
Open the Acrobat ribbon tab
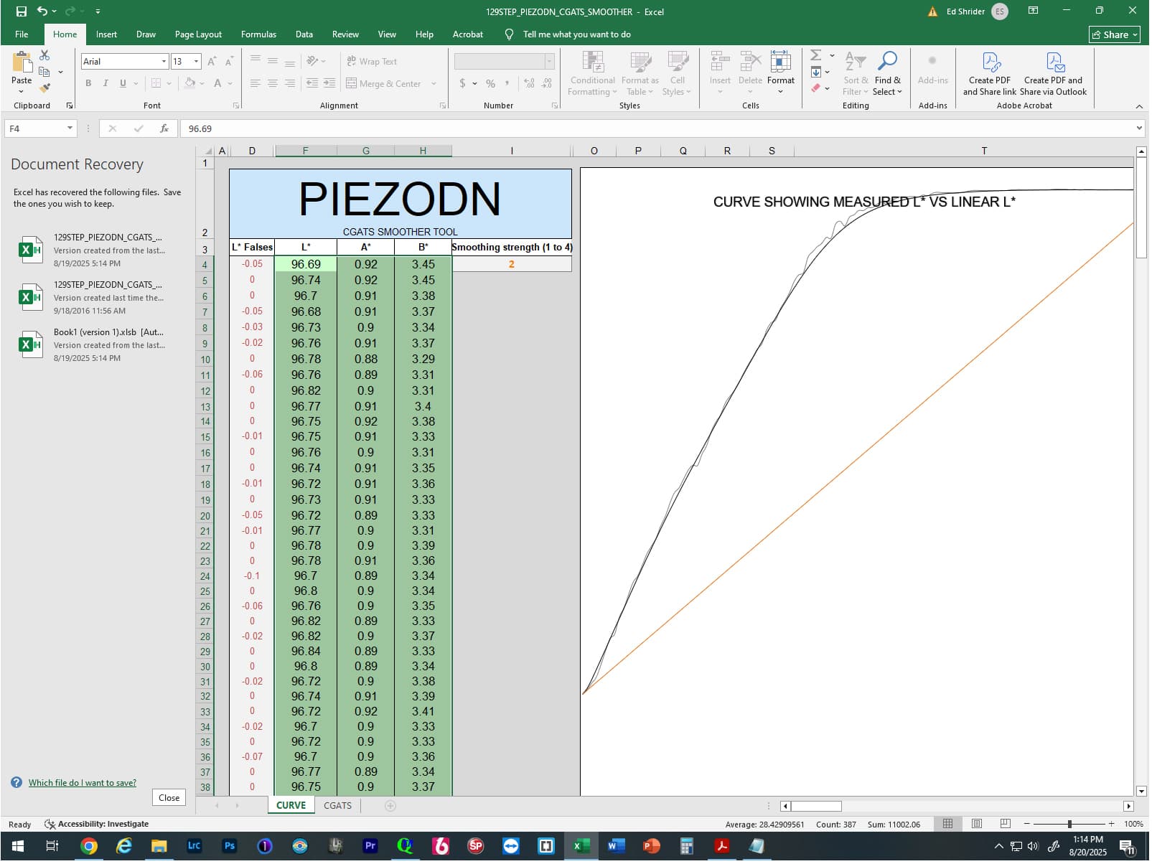click(x=469, y=34)
